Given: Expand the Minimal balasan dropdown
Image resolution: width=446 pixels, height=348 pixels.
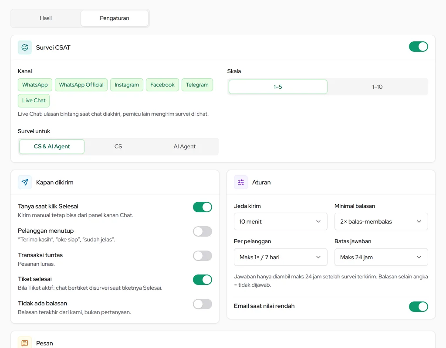Looking at the screenshot, I should (381, 221).
